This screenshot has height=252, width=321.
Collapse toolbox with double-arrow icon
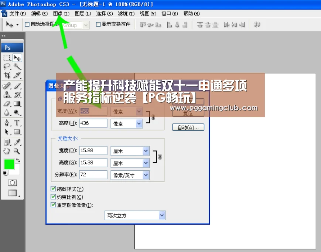point(3,35)
